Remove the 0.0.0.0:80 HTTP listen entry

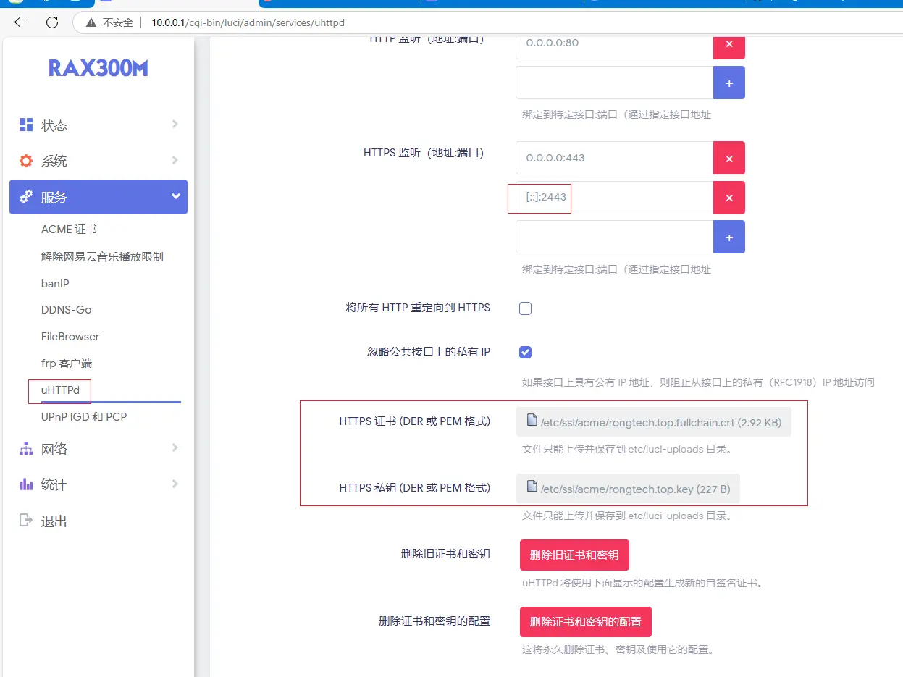(729, 43)
